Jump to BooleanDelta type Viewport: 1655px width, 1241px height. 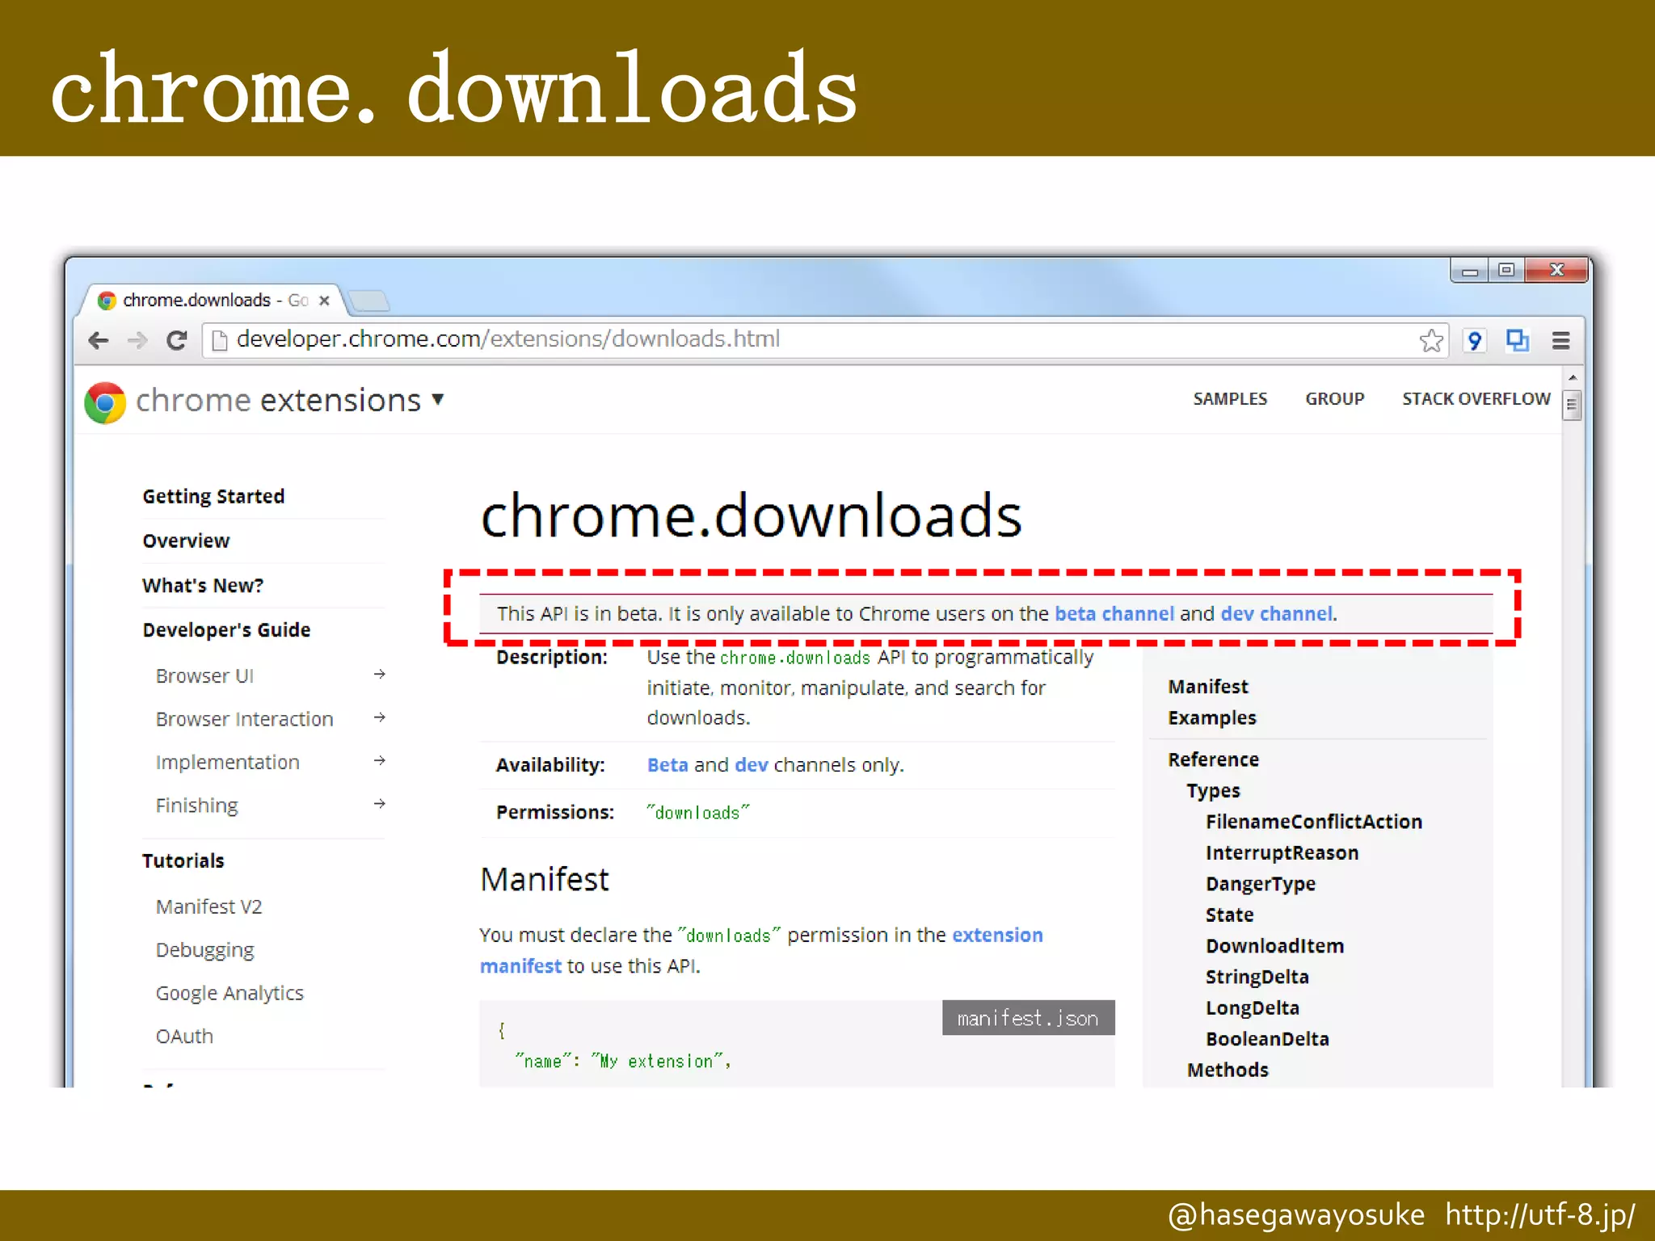tap(1267, 1040)
